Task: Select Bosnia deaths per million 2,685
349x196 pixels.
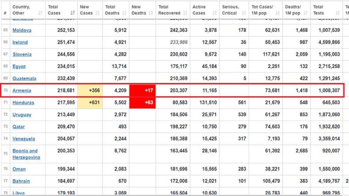Action: tap(302, 151)
